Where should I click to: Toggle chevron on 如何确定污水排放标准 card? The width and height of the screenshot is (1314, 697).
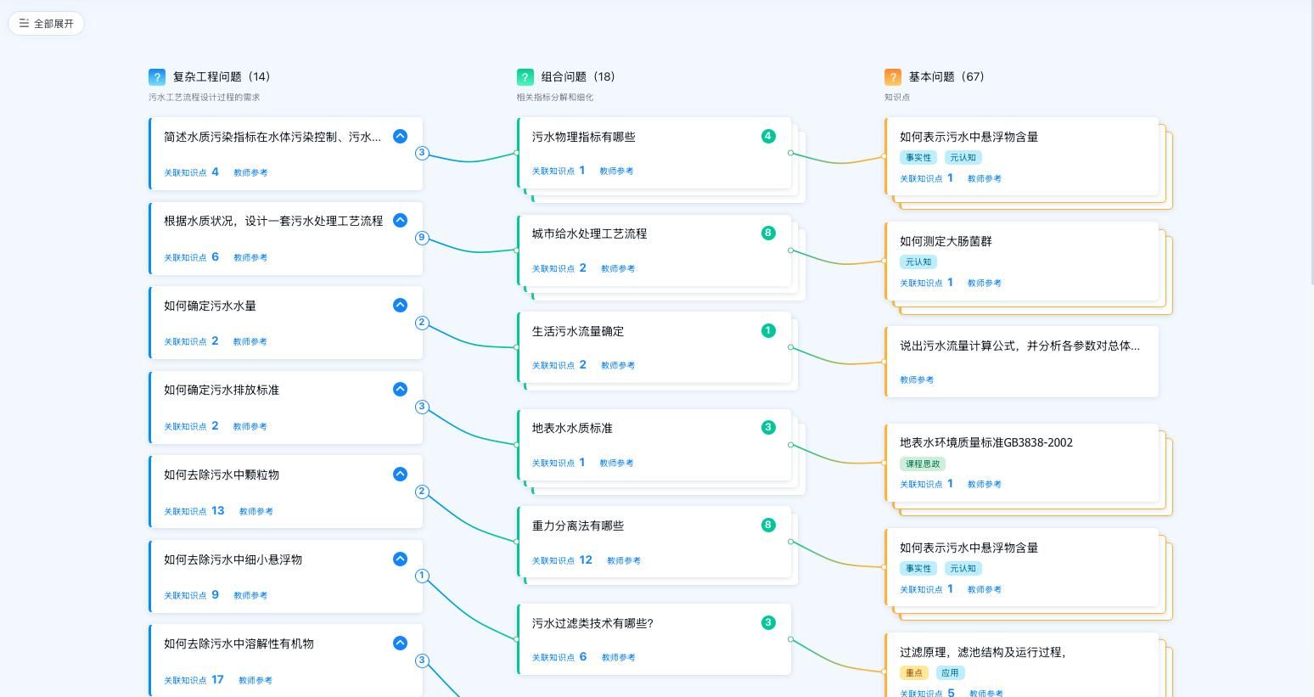[400, 390]
